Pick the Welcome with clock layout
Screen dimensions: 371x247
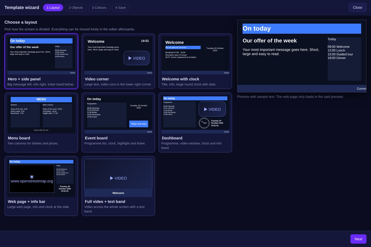(x=195, y=61)
